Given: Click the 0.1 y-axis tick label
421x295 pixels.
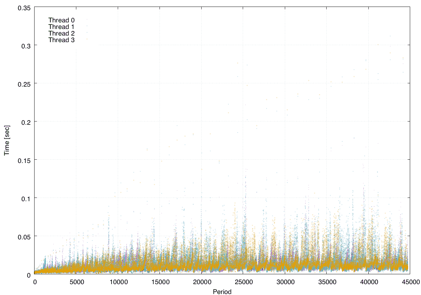Looking at the screenshot, I should pyautogui.click(x=26, y=198).
